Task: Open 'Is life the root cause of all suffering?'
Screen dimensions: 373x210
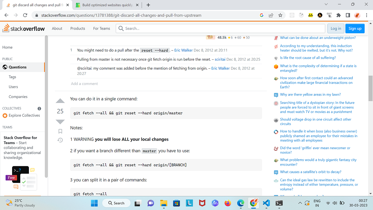Action: click(308, 58)
